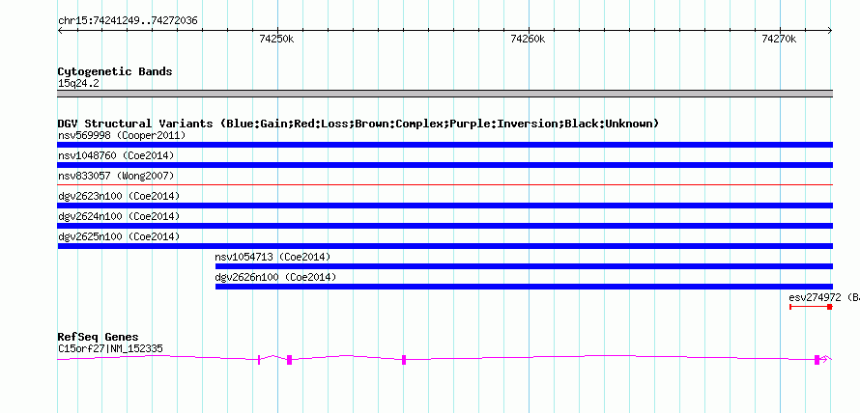
Task: Select the dgv2626n100 blue gain bar
Action: point(524,287)
